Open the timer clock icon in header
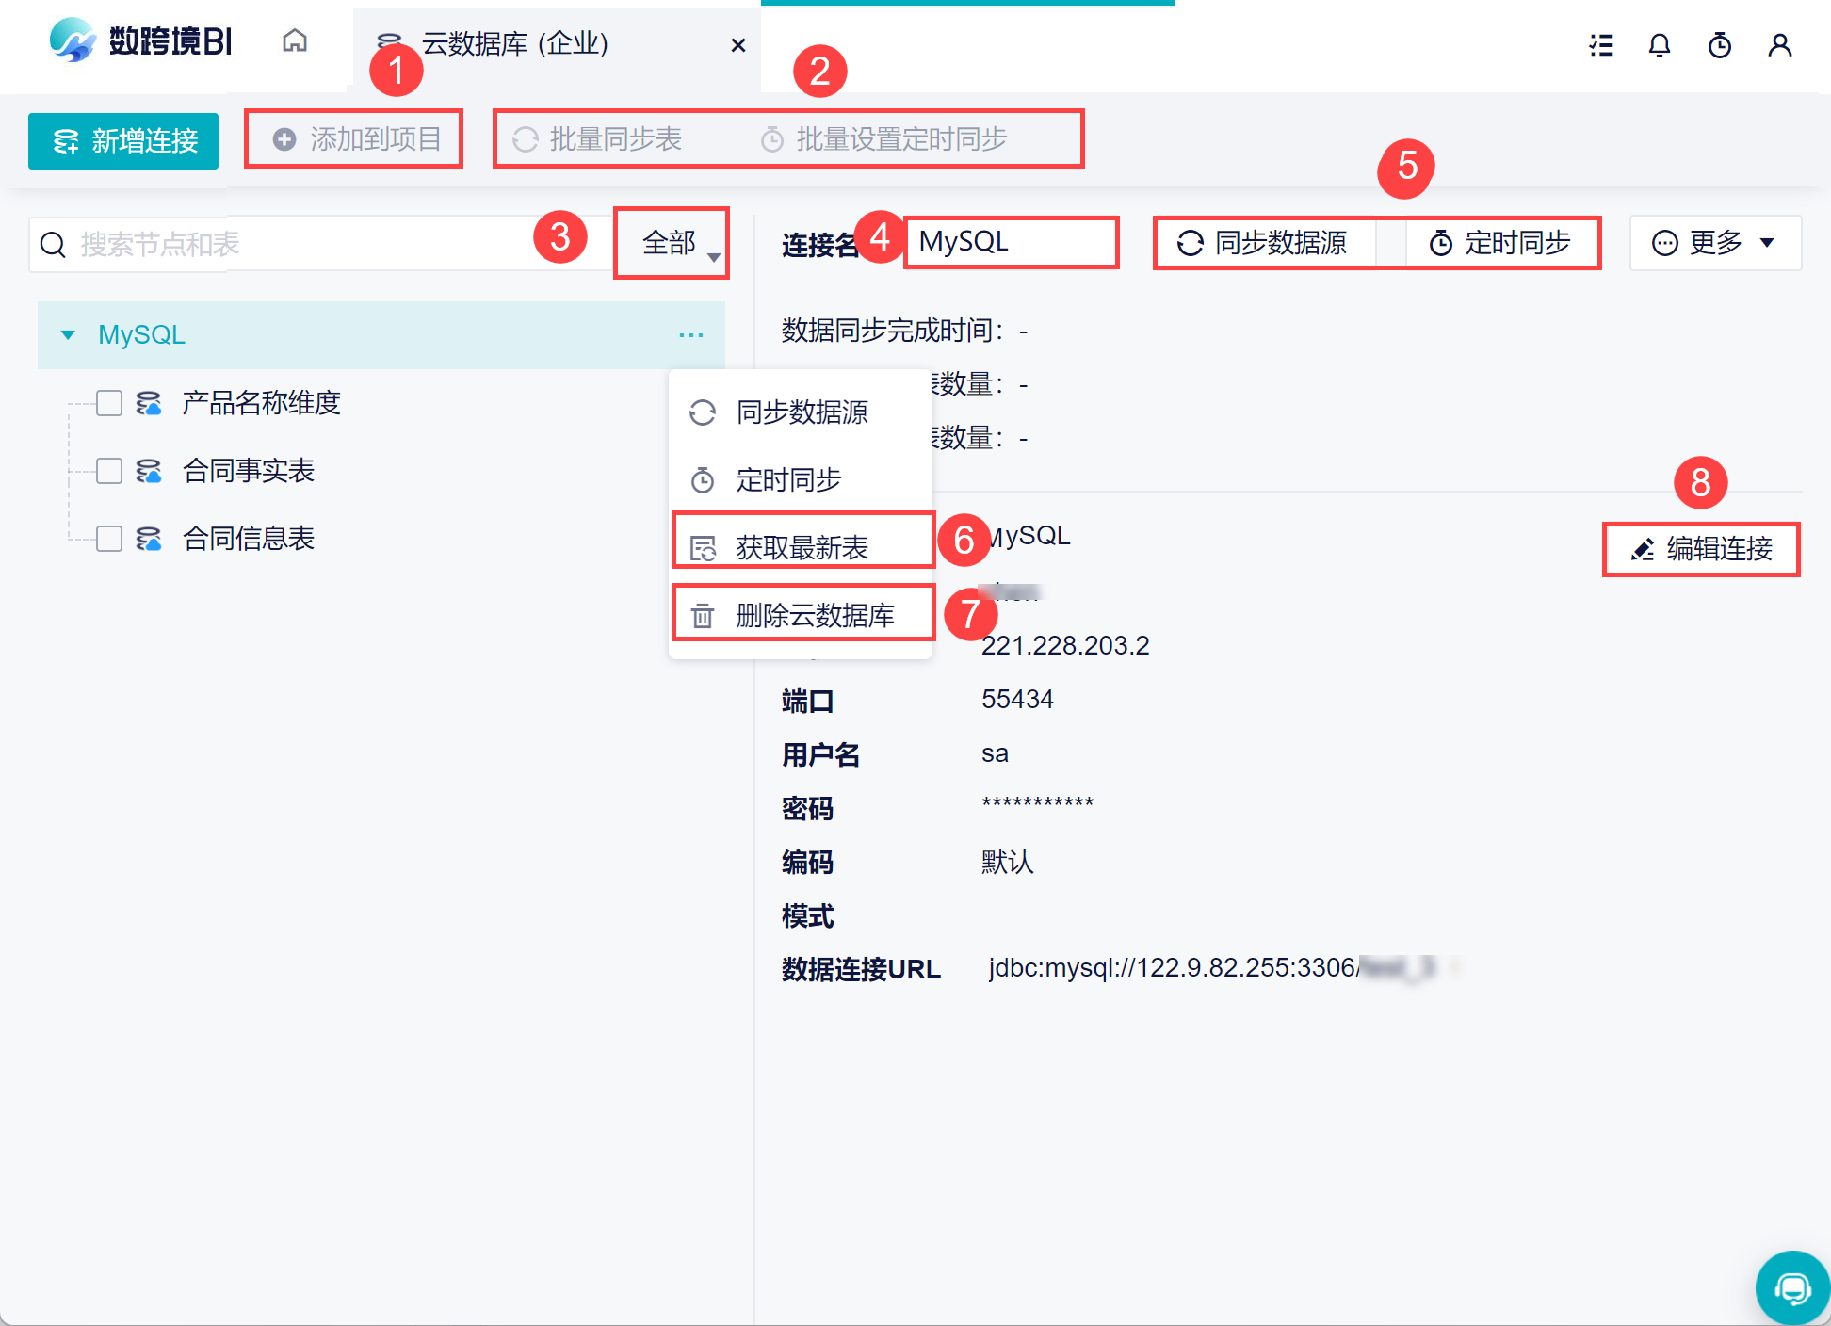 [1719, 45]
